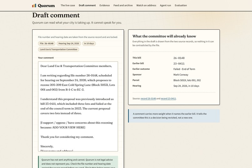Select the Draft comment nav item

pos(87,5)
